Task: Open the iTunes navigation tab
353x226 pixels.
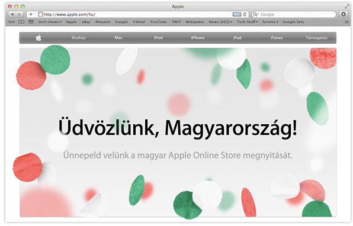Action: 277,38
